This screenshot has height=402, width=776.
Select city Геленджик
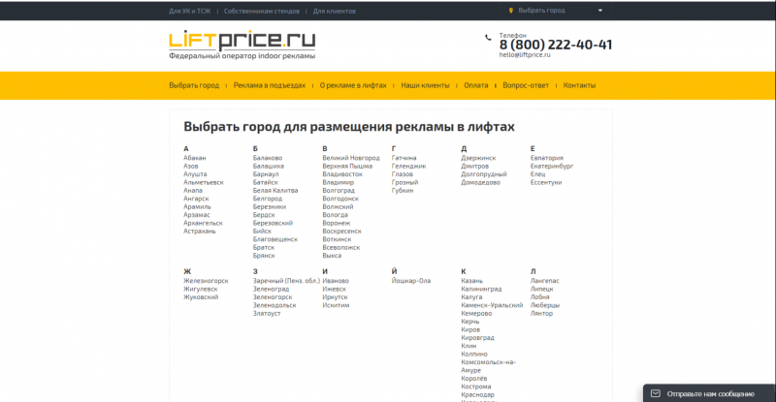click(408, 167)
